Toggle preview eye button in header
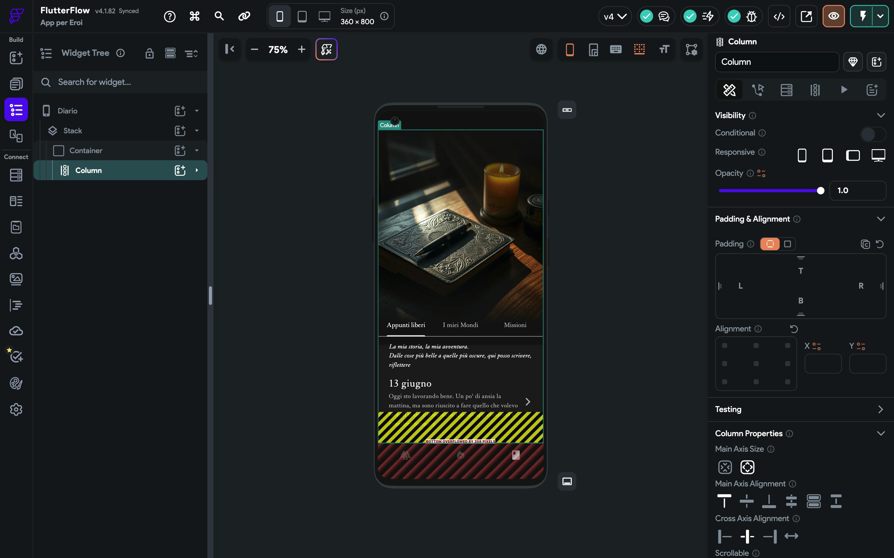Image resolution: width=894 pixels, height=558 pixels. [833, 16]
